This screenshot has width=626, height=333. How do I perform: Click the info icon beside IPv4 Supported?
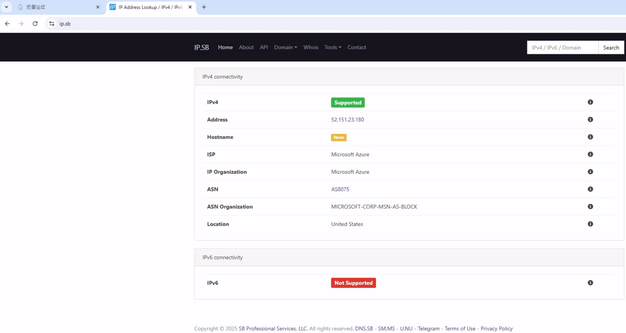[x=590, y=102]
